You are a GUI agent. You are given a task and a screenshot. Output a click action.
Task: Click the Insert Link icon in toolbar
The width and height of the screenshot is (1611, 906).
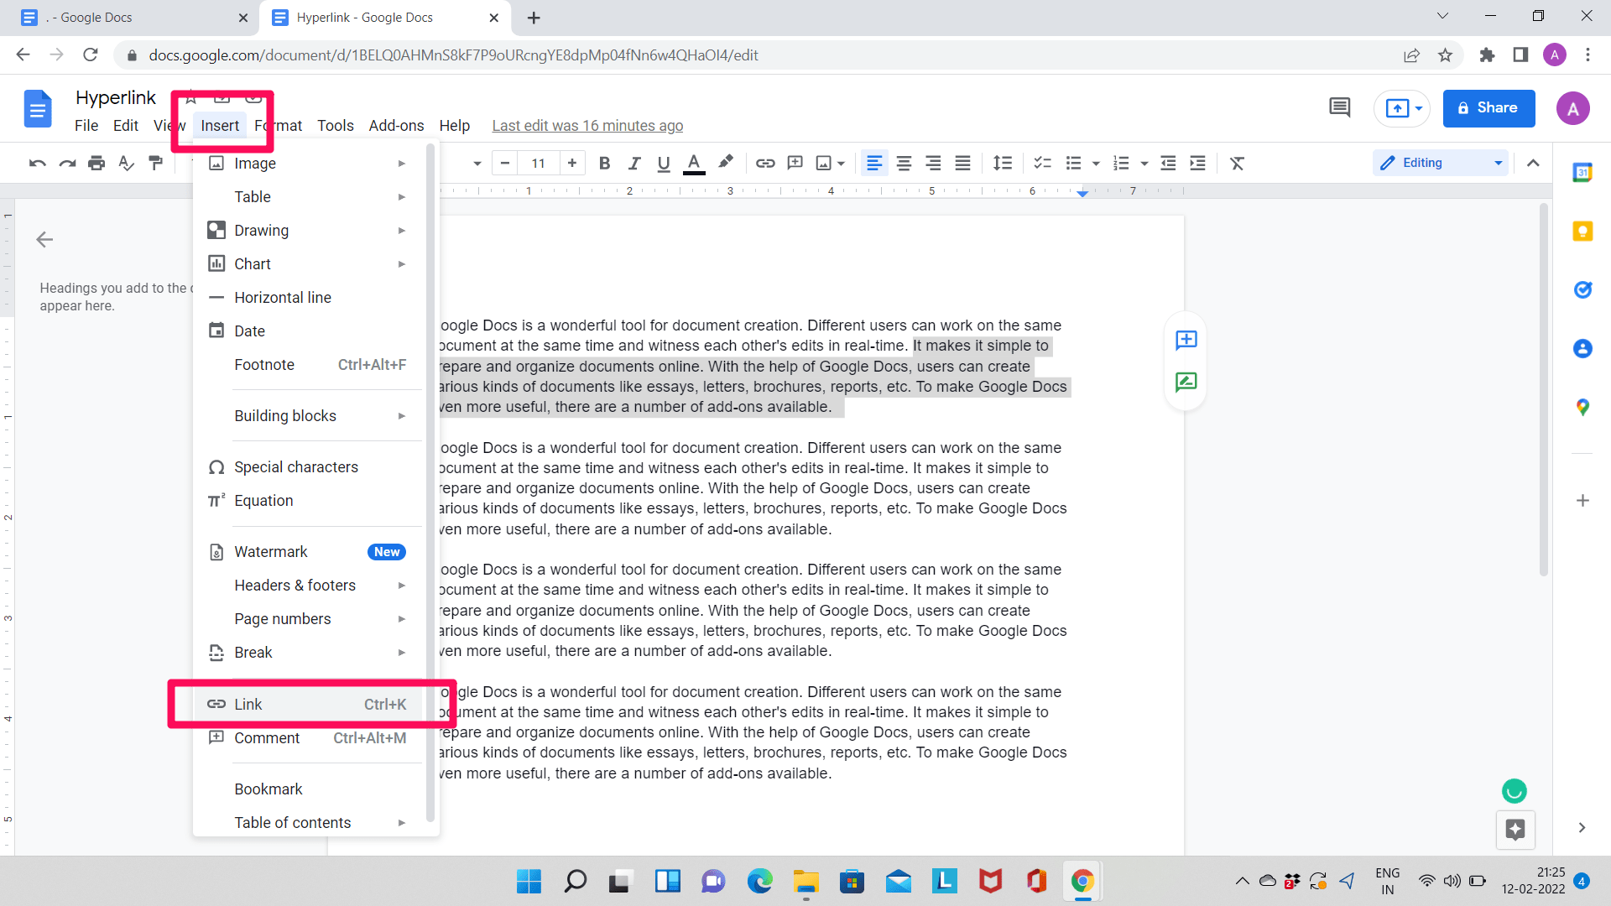(x=764, y=163)
